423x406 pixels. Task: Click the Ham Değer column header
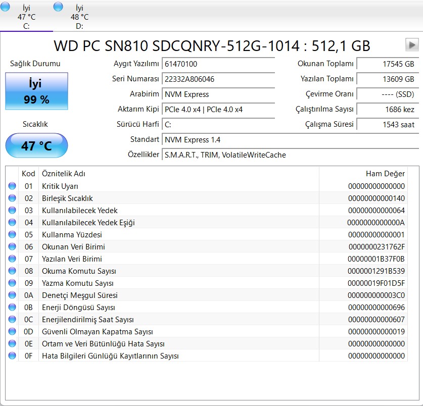click(x=385, y=174)
